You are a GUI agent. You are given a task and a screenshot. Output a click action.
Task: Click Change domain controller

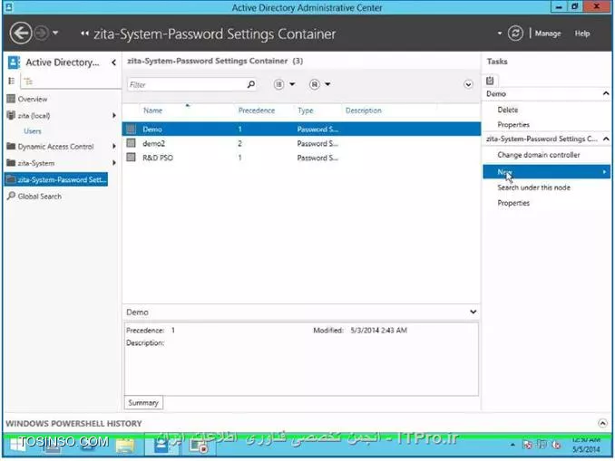[539, 155]
